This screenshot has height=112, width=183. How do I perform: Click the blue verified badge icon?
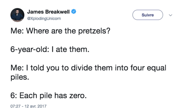(x=74, y=12)
